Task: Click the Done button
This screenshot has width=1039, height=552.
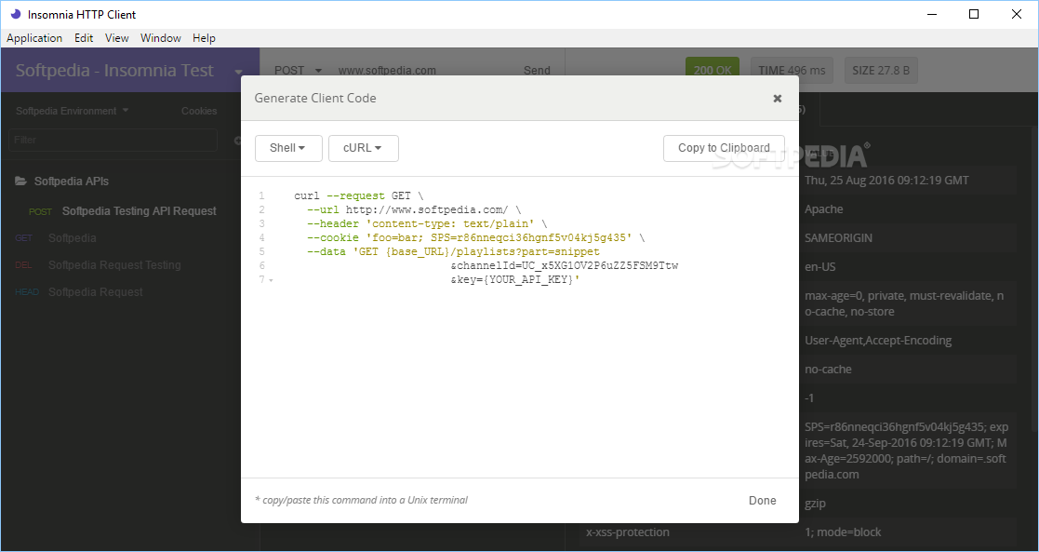Action: tap(762, 500)
